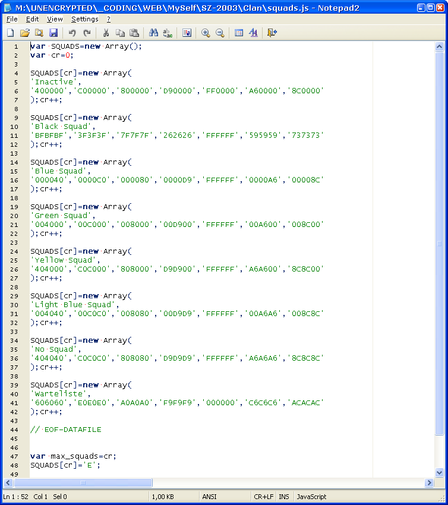Click the 'FF0000' color value on line 6
Image resolution: width=448 pixels, height=505 pixels.
(220, 90)
